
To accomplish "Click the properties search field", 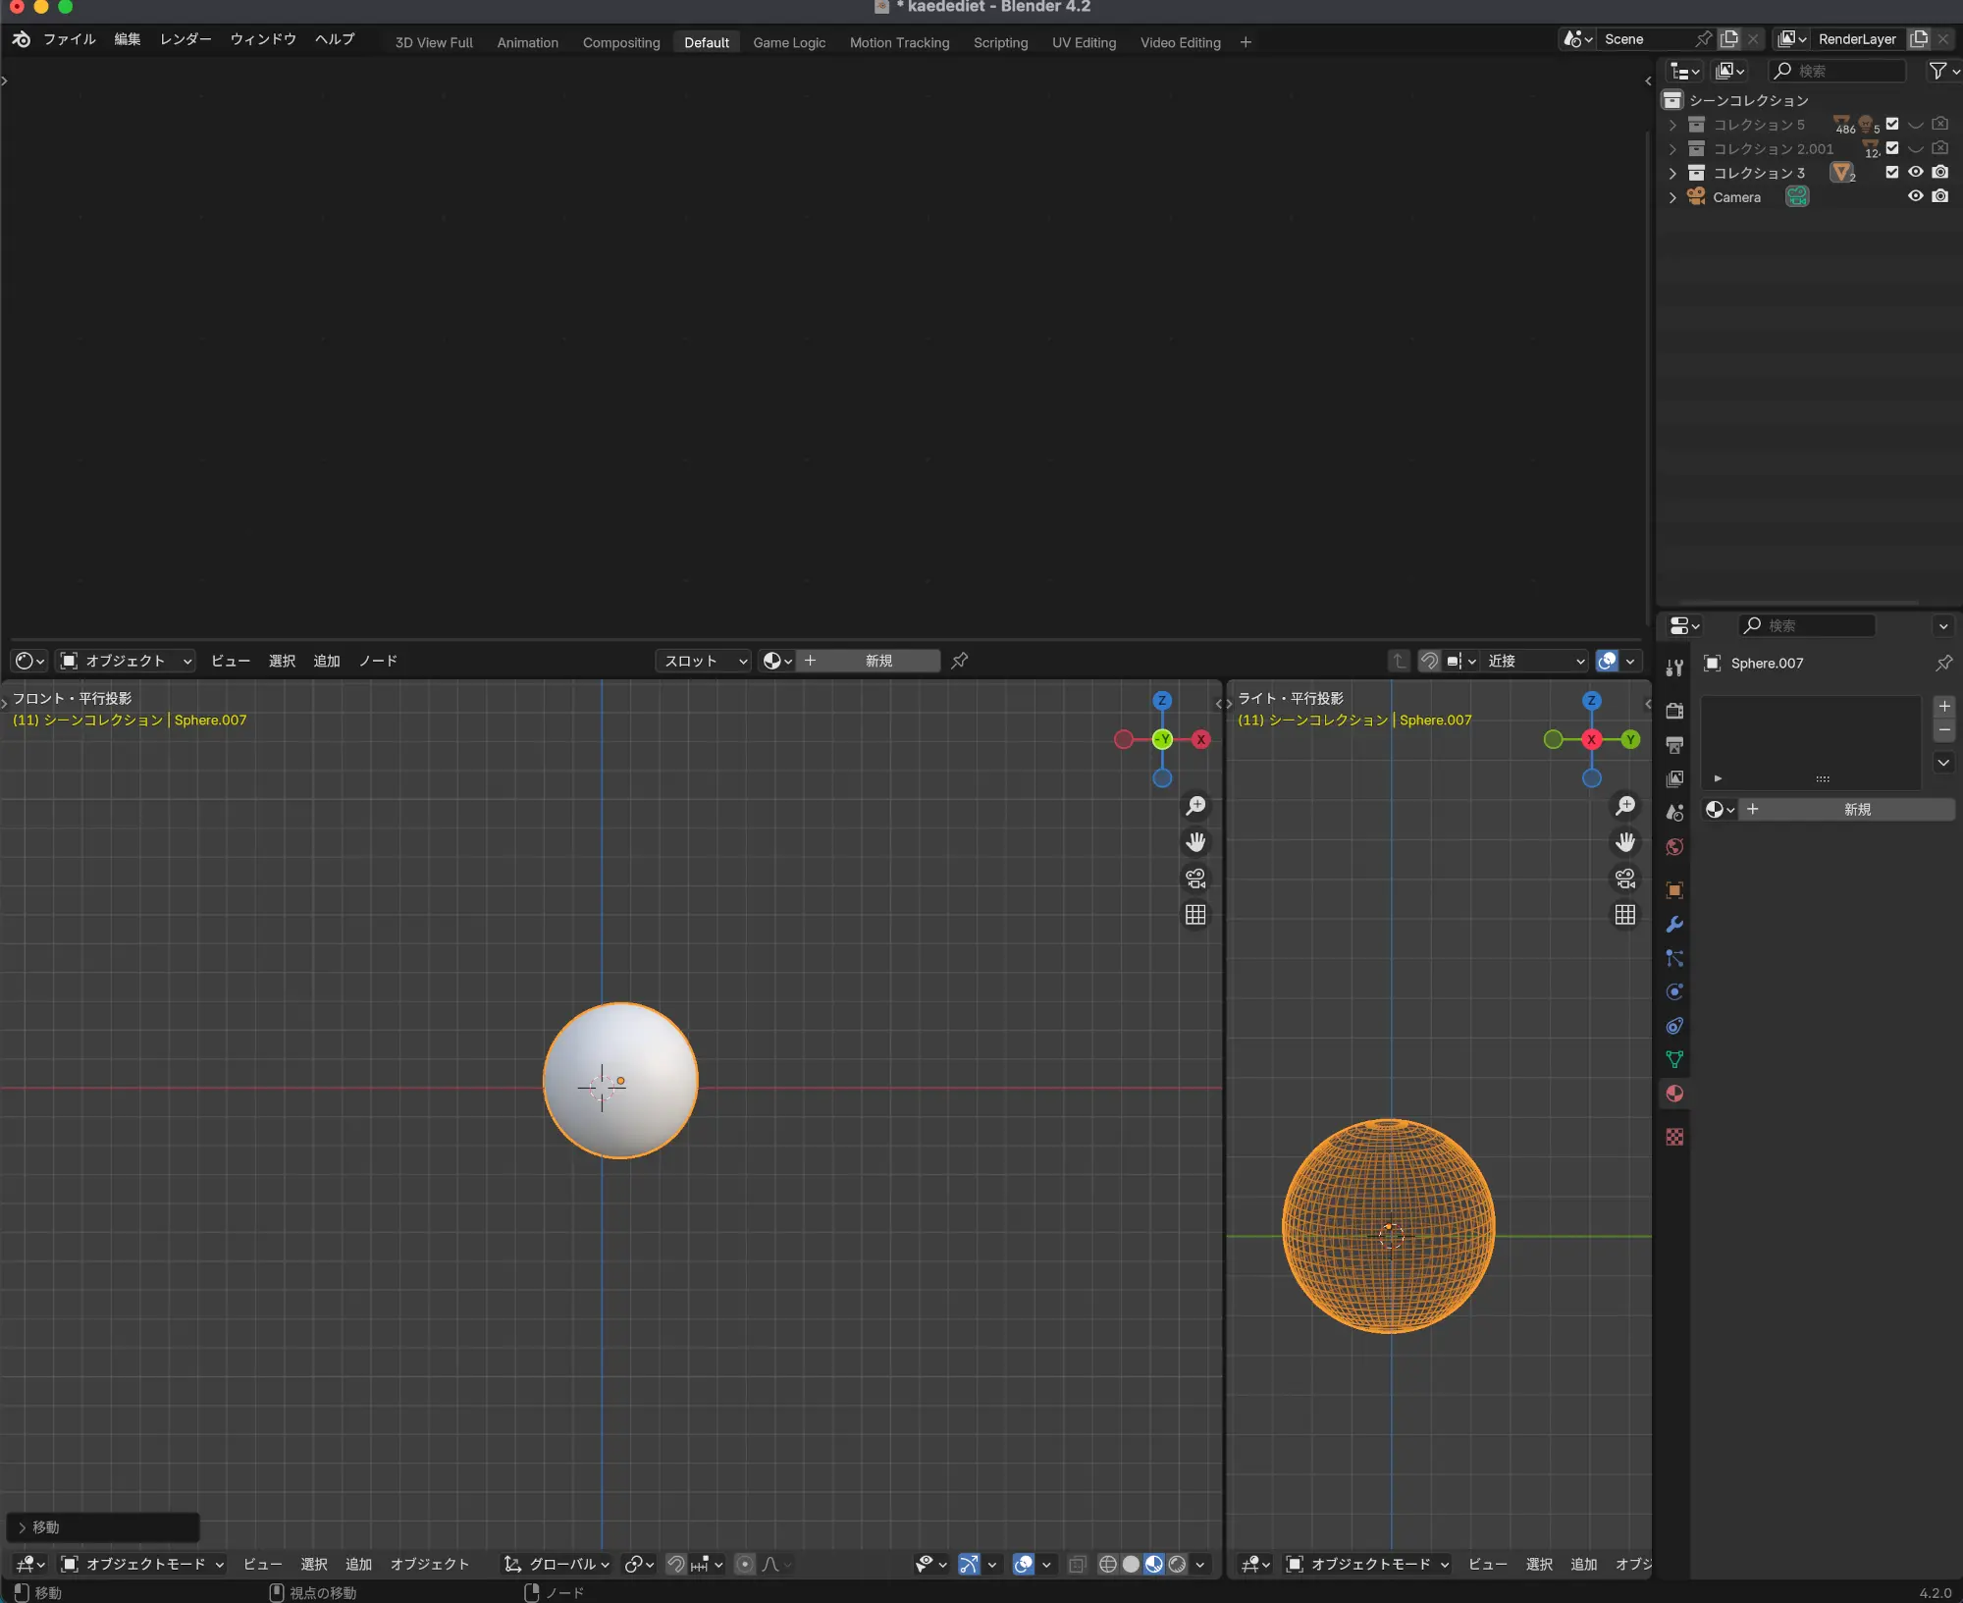I will click(x=1807, y=625).
